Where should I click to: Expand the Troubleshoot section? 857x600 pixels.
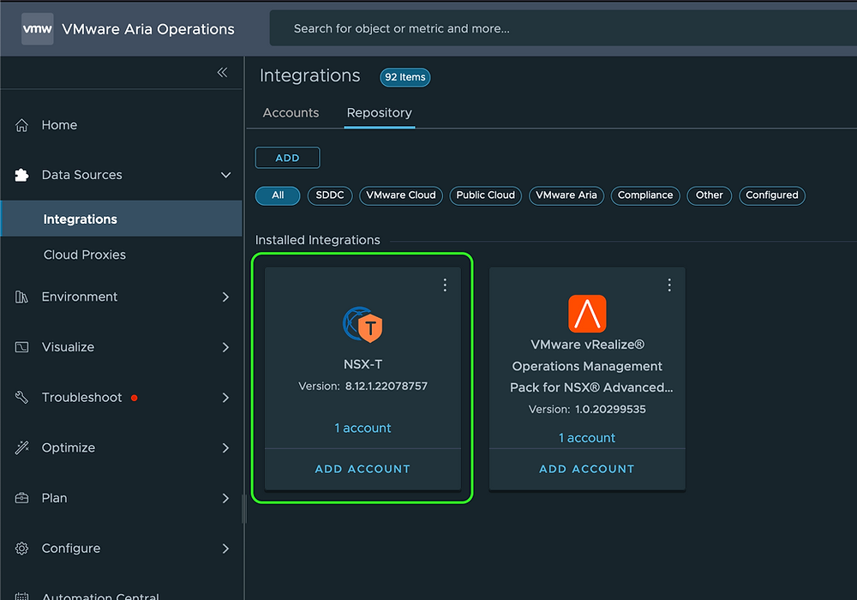pos(225,397)
